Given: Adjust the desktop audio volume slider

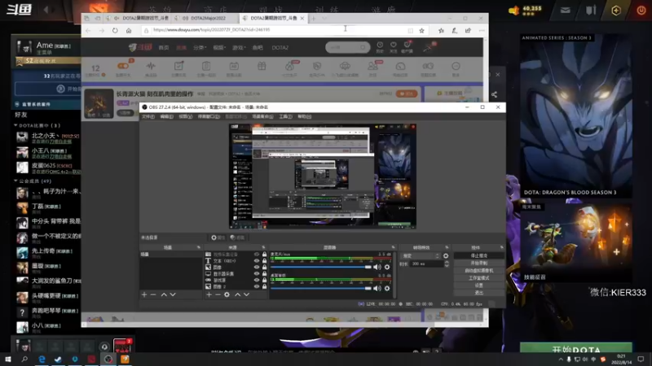Looking at the screenshot, I should coord(321,289).
